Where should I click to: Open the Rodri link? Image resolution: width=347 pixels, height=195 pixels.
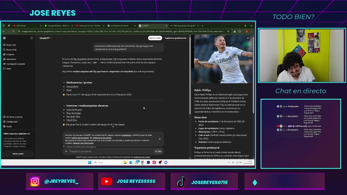click(69, 90)
